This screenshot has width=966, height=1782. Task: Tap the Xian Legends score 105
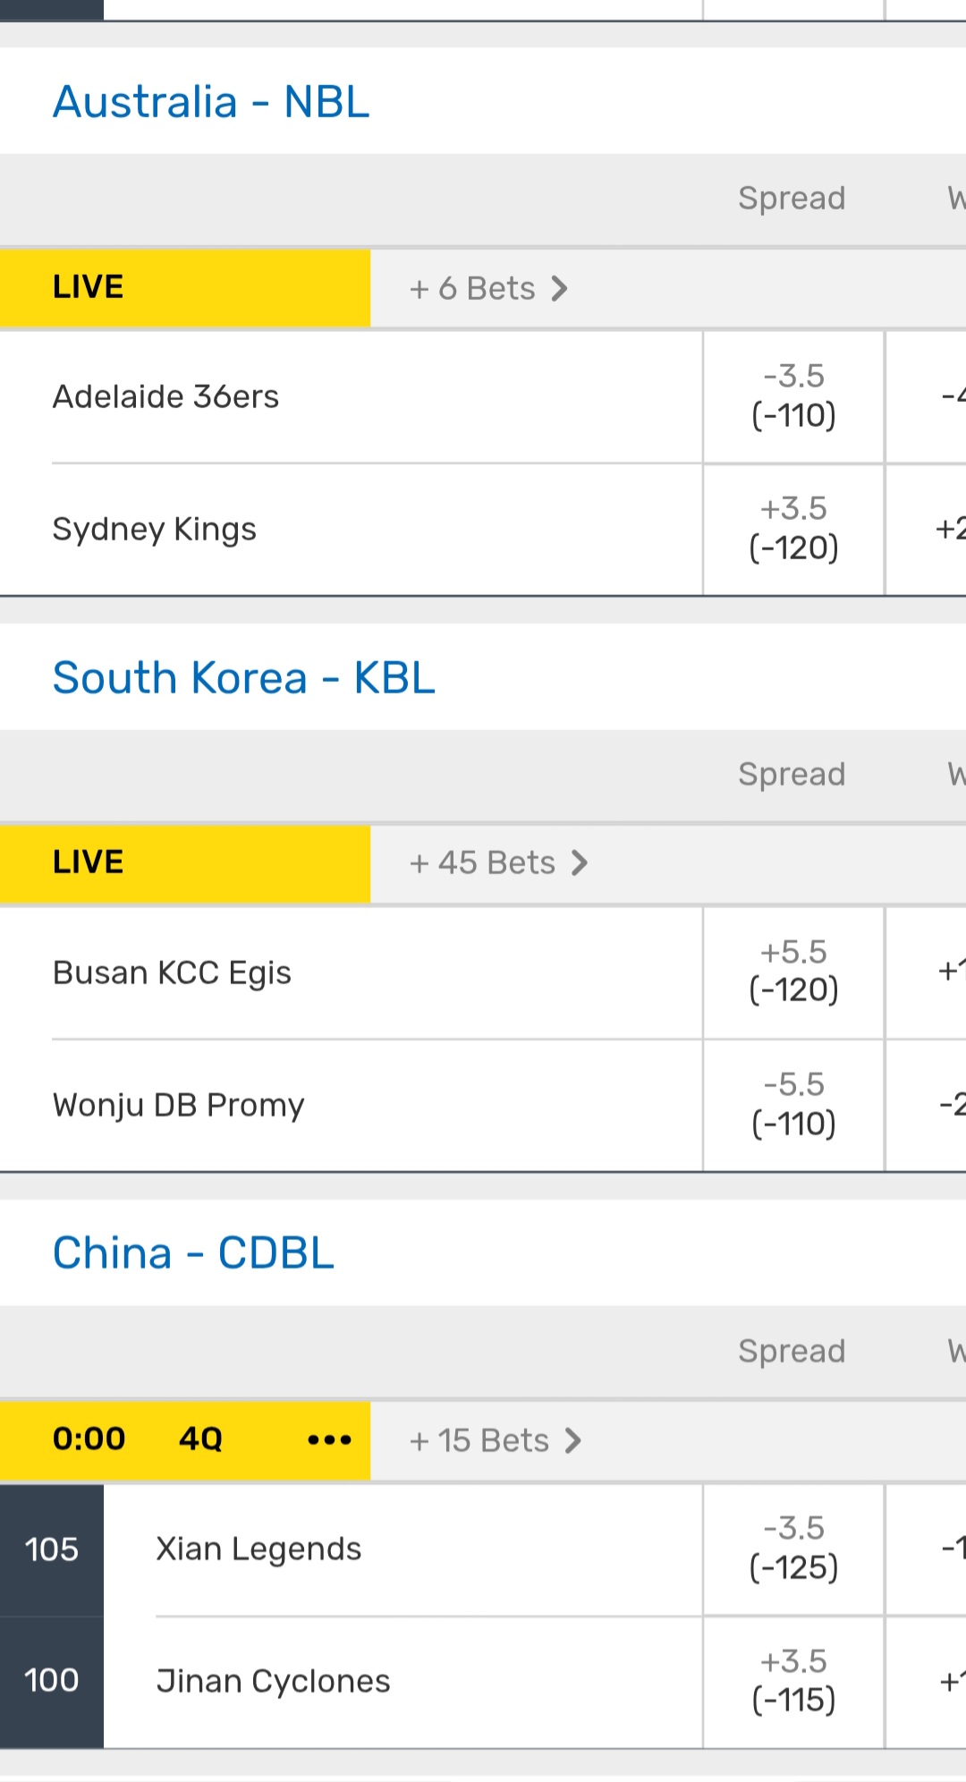(x=52, y=1549)
